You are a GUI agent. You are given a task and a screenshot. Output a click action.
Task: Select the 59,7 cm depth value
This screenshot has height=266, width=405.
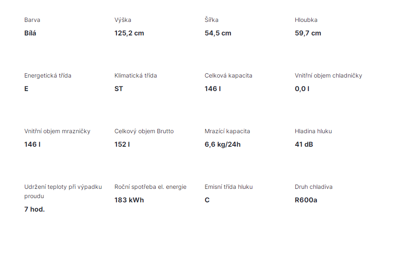308,33
